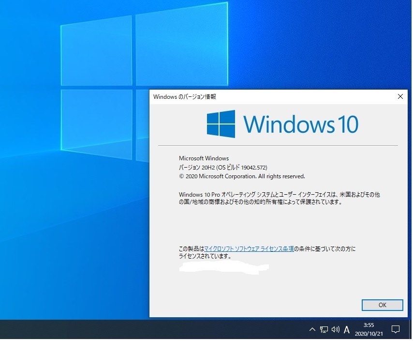Click the title bar "Windows のバージョン情報"
The height and width of the screenshot is (341, 413).
(184, 96)
